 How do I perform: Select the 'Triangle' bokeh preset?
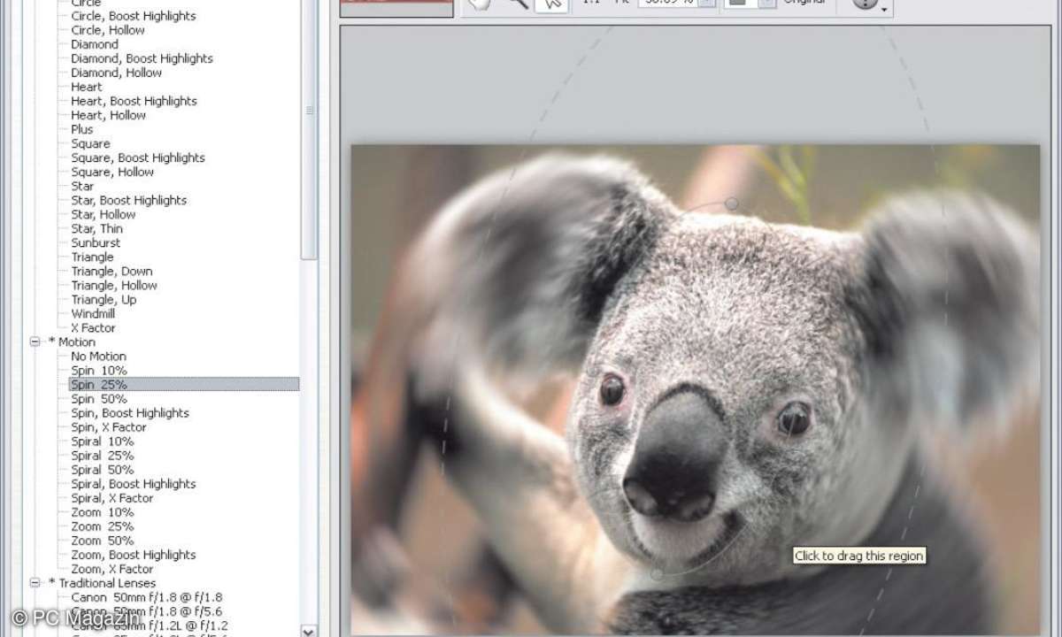93,257
